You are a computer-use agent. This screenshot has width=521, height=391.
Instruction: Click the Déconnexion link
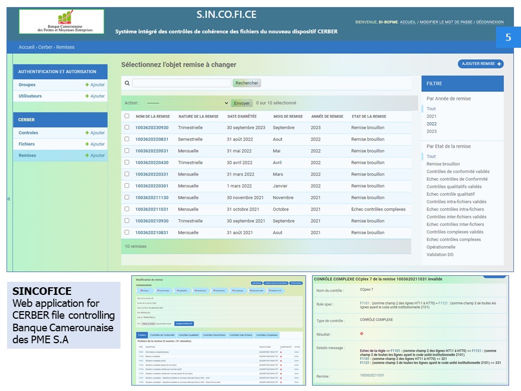pyautogui.click(x=490, y=22)
